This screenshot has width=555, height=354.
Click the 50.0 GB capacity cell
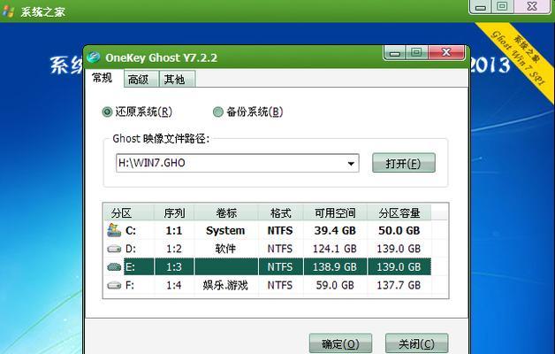[x=399, y=231]
